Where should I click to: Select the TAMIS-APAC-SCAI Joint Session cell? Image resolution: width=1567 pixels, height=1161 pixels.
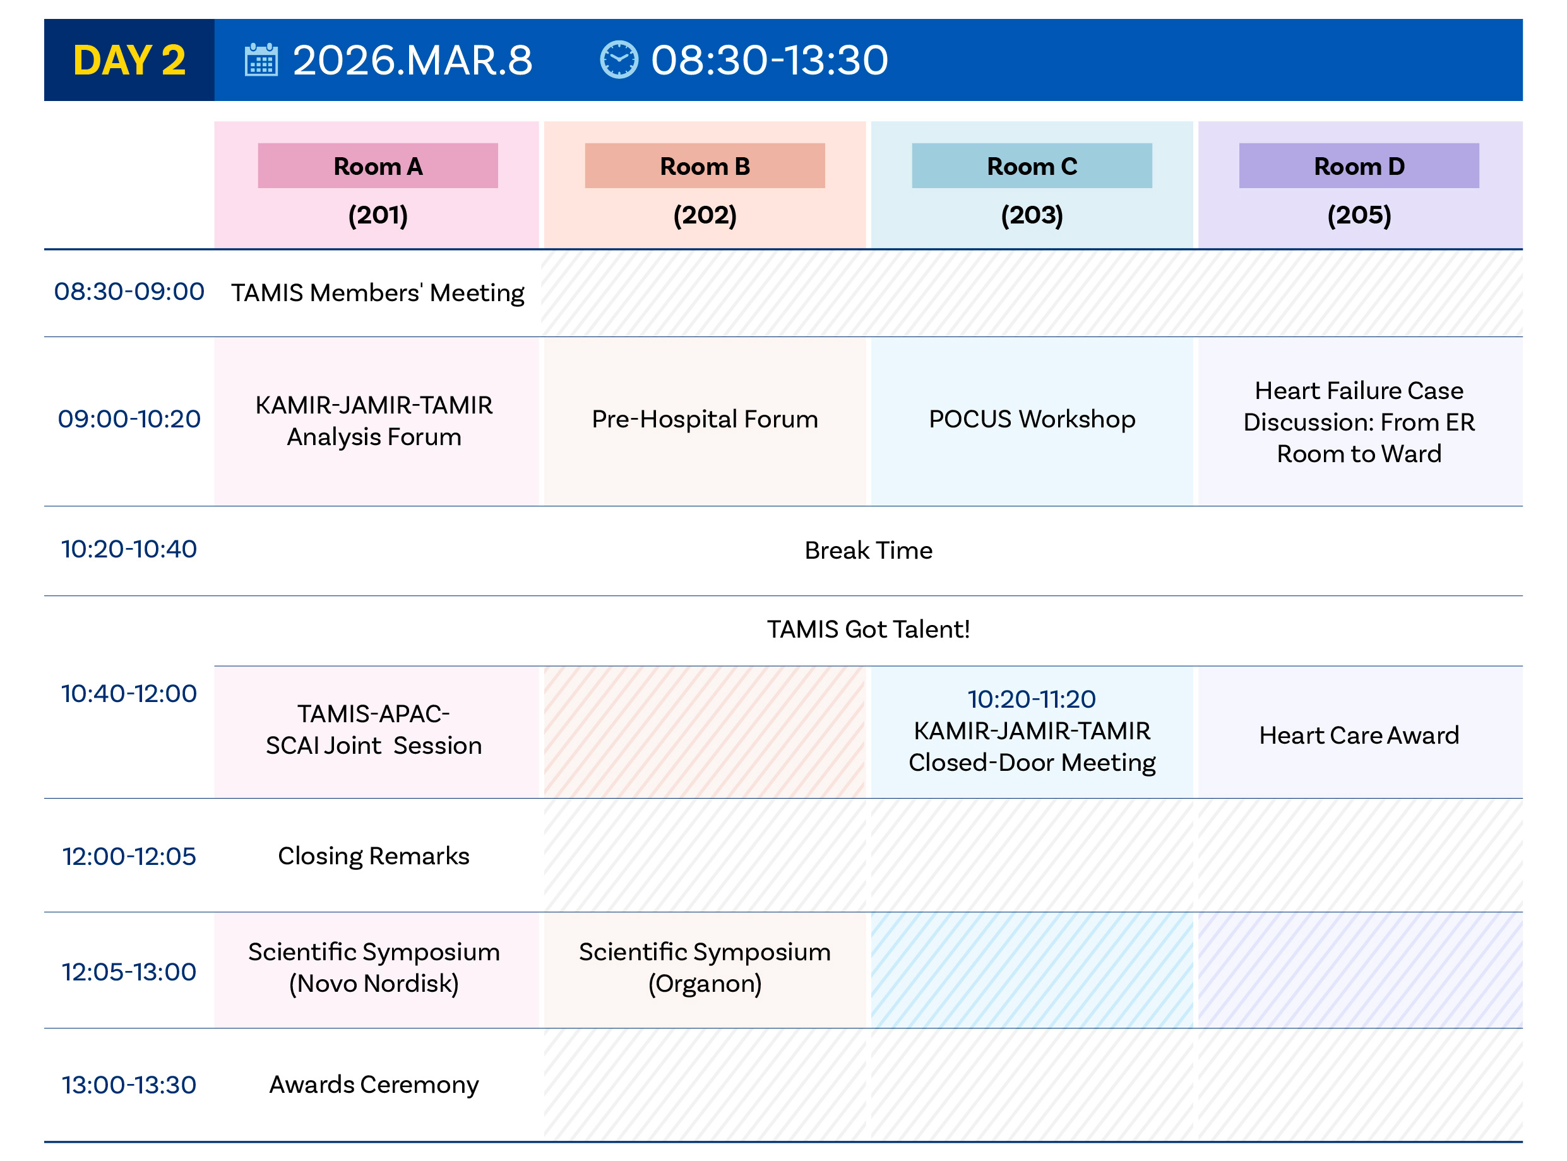374,729
